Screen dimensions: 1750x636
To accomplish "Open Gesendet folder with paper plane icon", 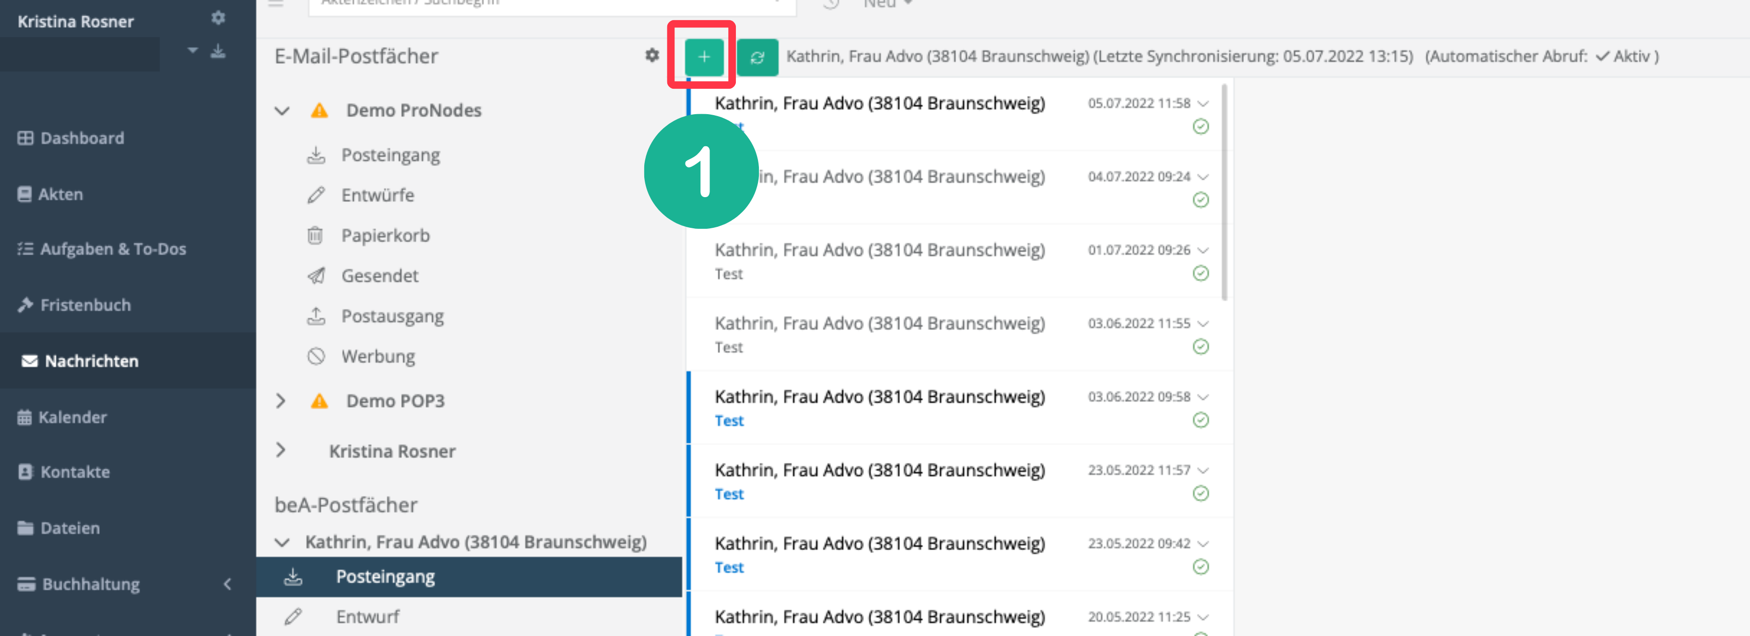I will (x=379, y=275).
